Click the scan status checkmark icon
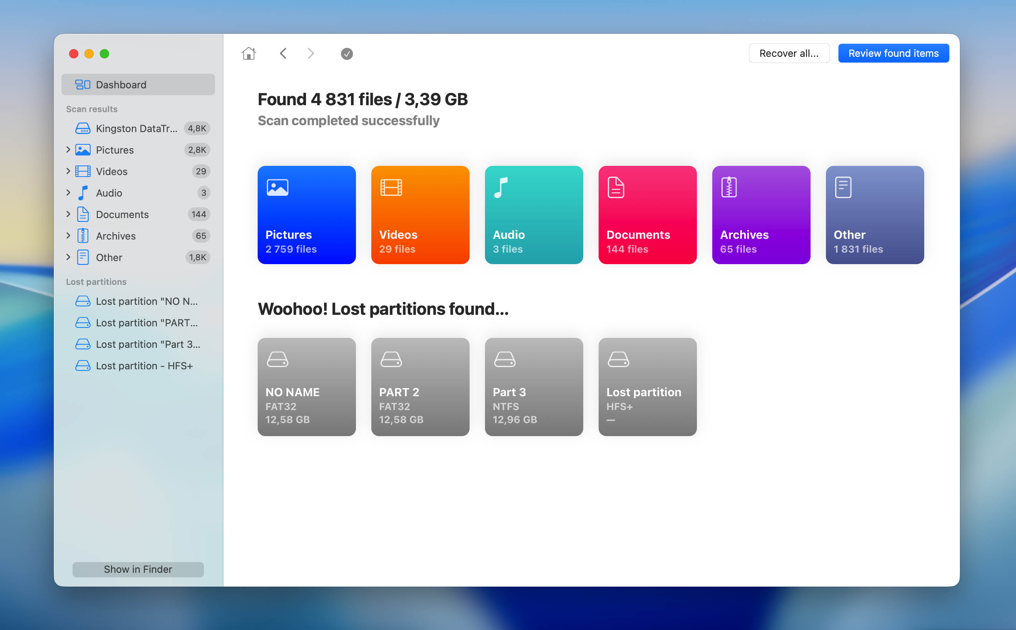 [x=346, y=54]
